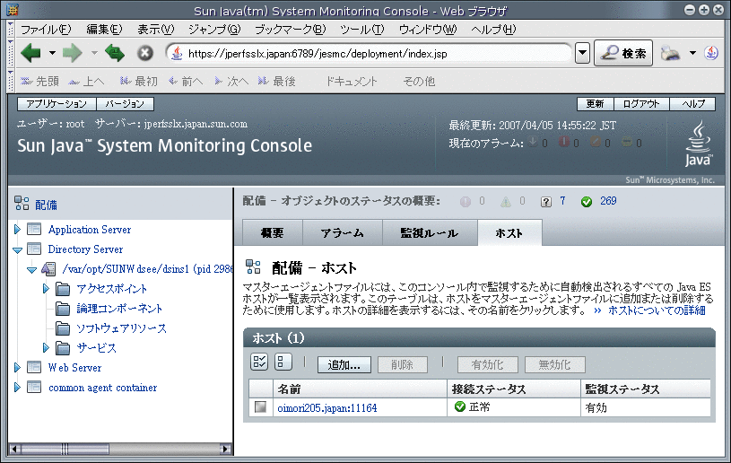Open the host link oimori205.japan:11164
The image size is (731, 463).
point(326,408)
